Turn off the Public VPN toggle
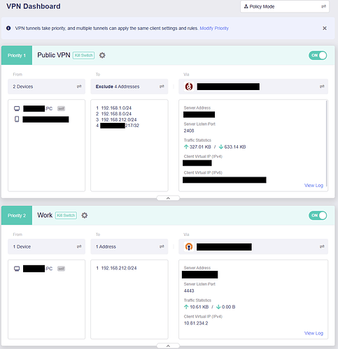 tap(318, 55)
